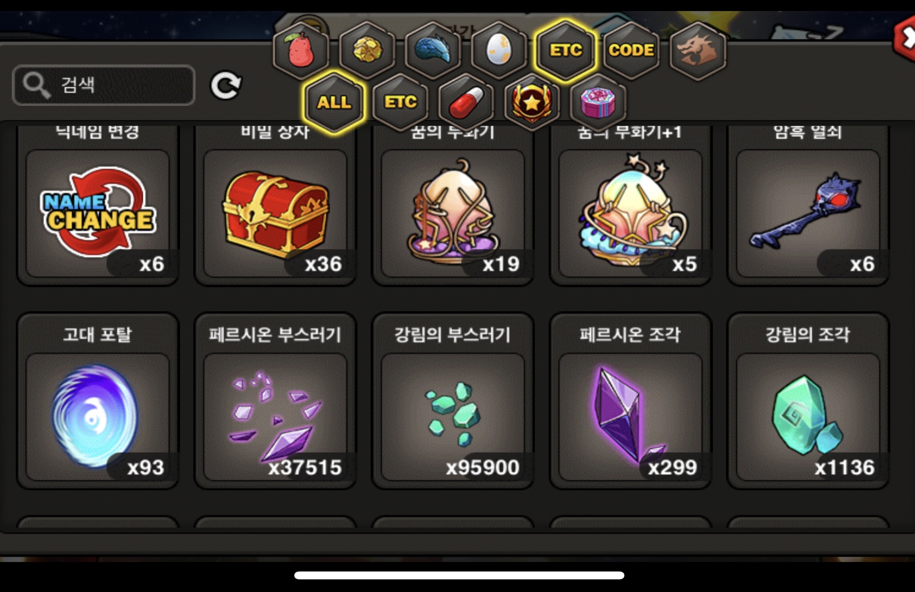The height and width of the screenshot is (592, 915).
Task: Switch to the CODE tab
Action: (x=631, y=51)
